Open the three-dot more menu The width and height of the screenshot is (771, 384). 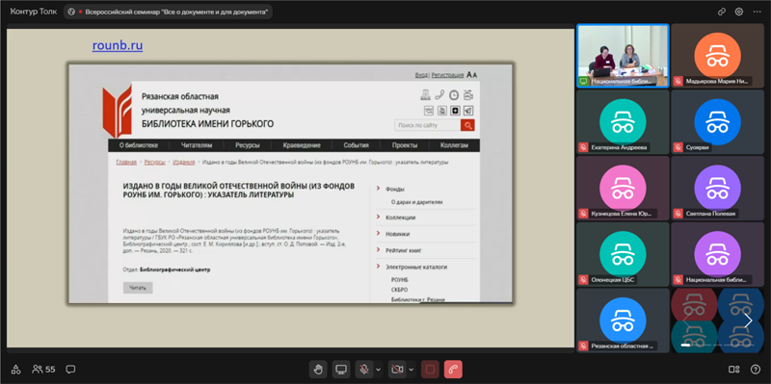(757, 12)
